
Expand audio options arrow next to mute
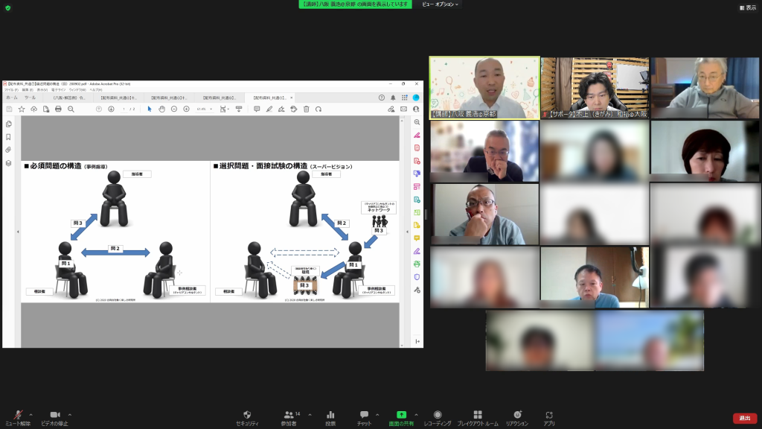[x=31, y=414]
